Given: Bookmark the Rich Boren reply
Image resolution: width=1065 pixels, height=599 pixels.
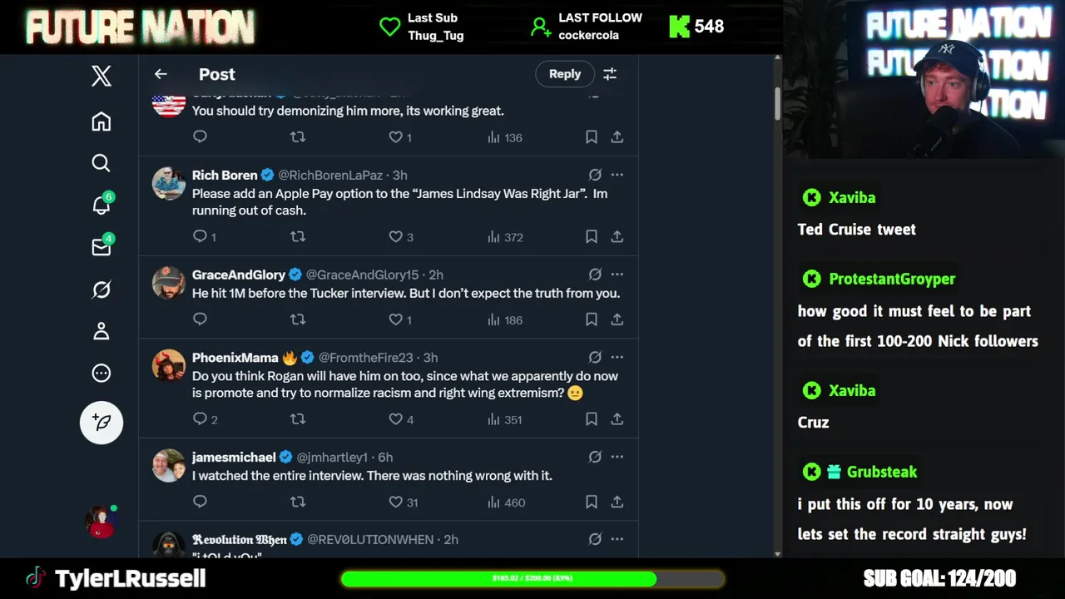Looking at the screenshot, I should 592,236.
